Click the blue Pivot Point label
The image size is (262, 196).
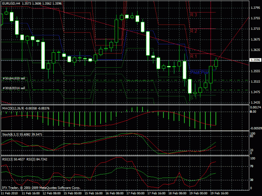(x=200, y=73)
